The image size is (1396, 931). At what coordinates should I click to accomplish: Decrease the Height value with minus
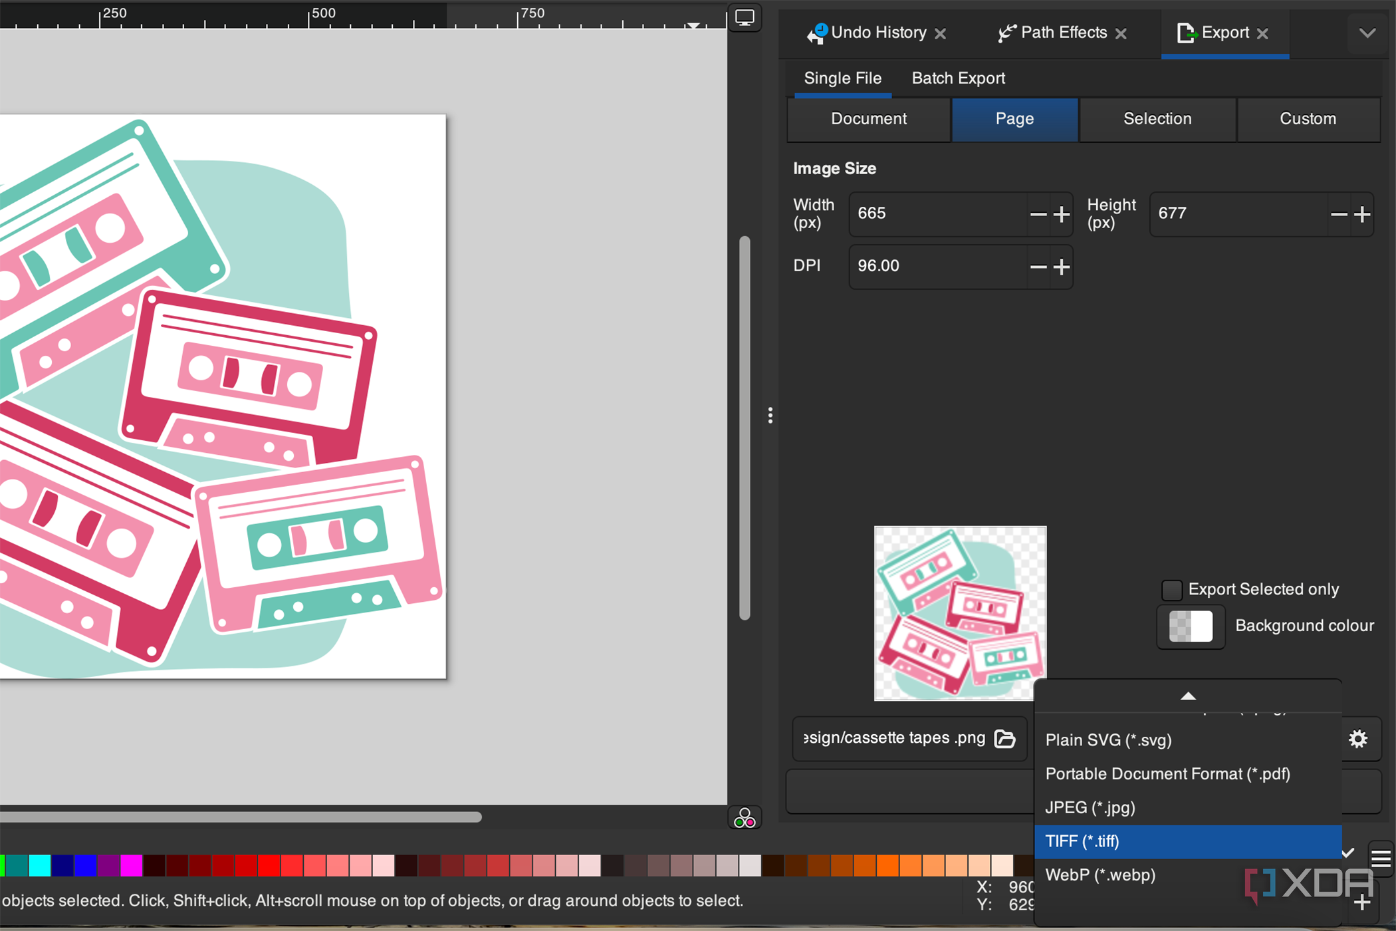(1338, 214)
